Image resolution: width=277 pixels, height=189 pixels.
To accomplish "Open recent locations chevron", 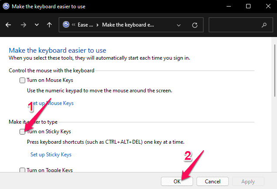I will pos(37,25).
